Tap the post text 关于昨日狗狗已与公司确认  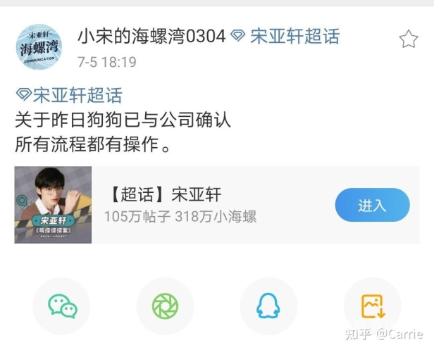point(123,120)
